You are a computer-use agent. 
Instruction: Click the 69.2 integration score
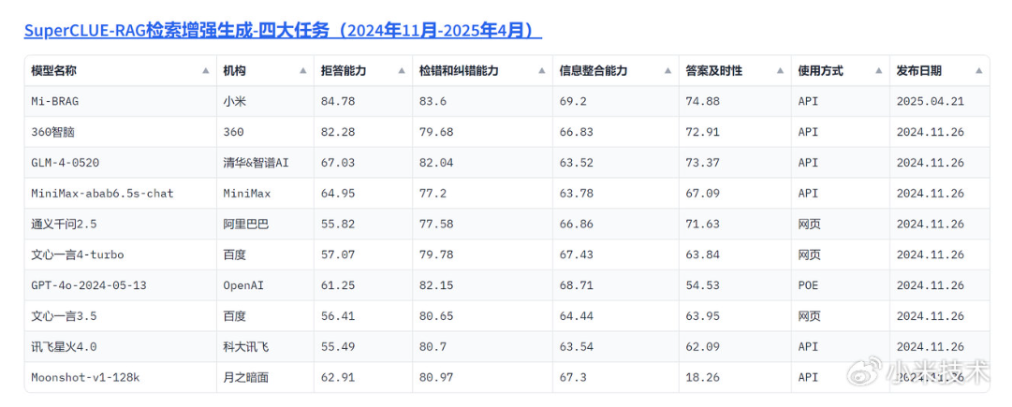coord(573,101)
